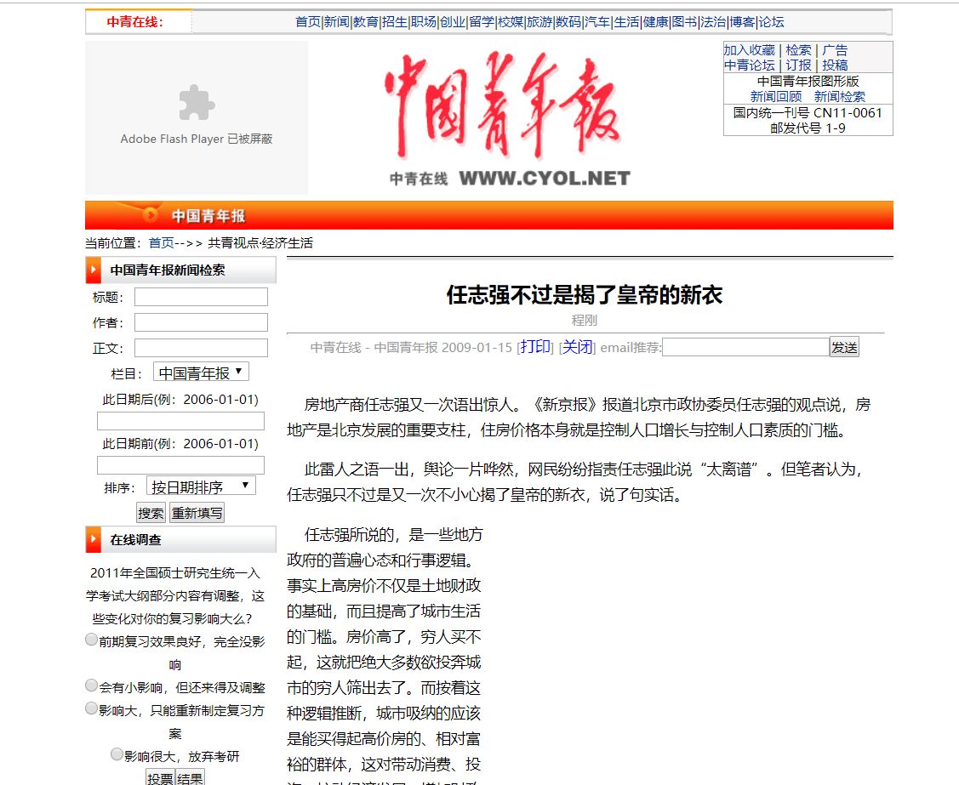
Task: Click the 打印 link
Action: [x=536, y=347]
